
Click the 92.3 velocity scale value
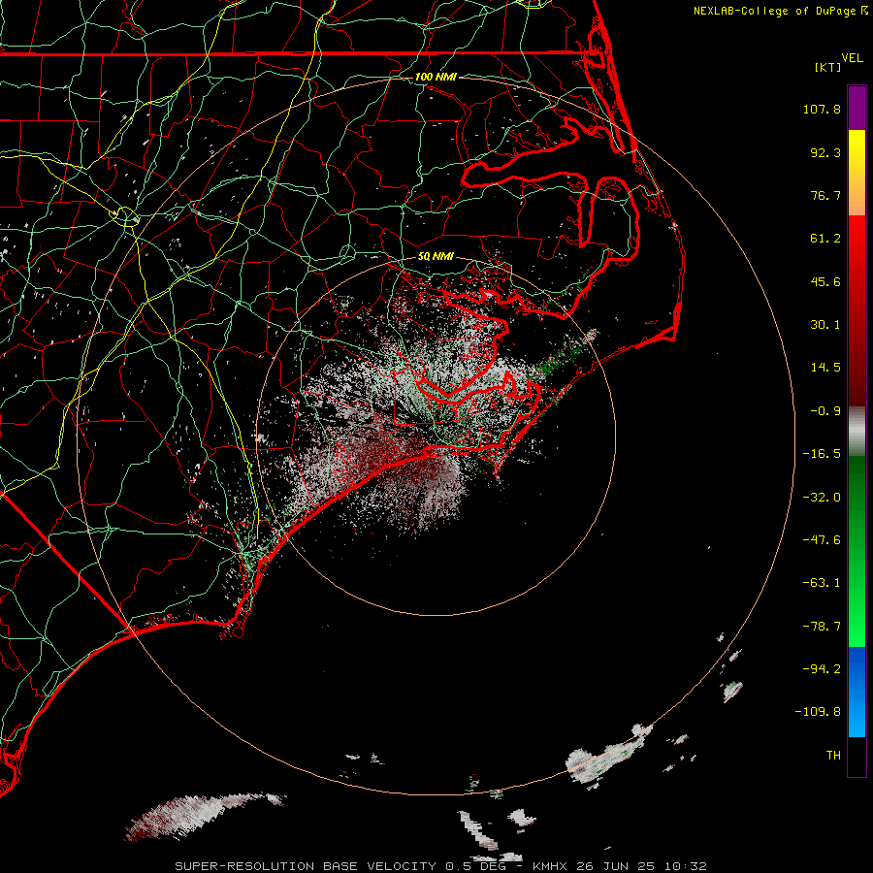point(825,152)
